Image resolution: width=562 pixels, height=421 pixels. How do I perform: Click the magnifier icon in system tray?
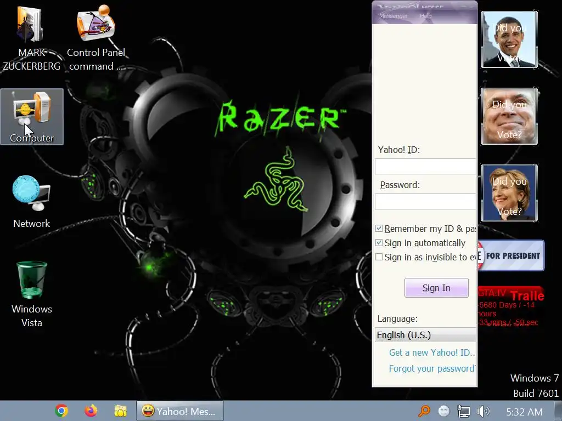[x=424, y=411]
